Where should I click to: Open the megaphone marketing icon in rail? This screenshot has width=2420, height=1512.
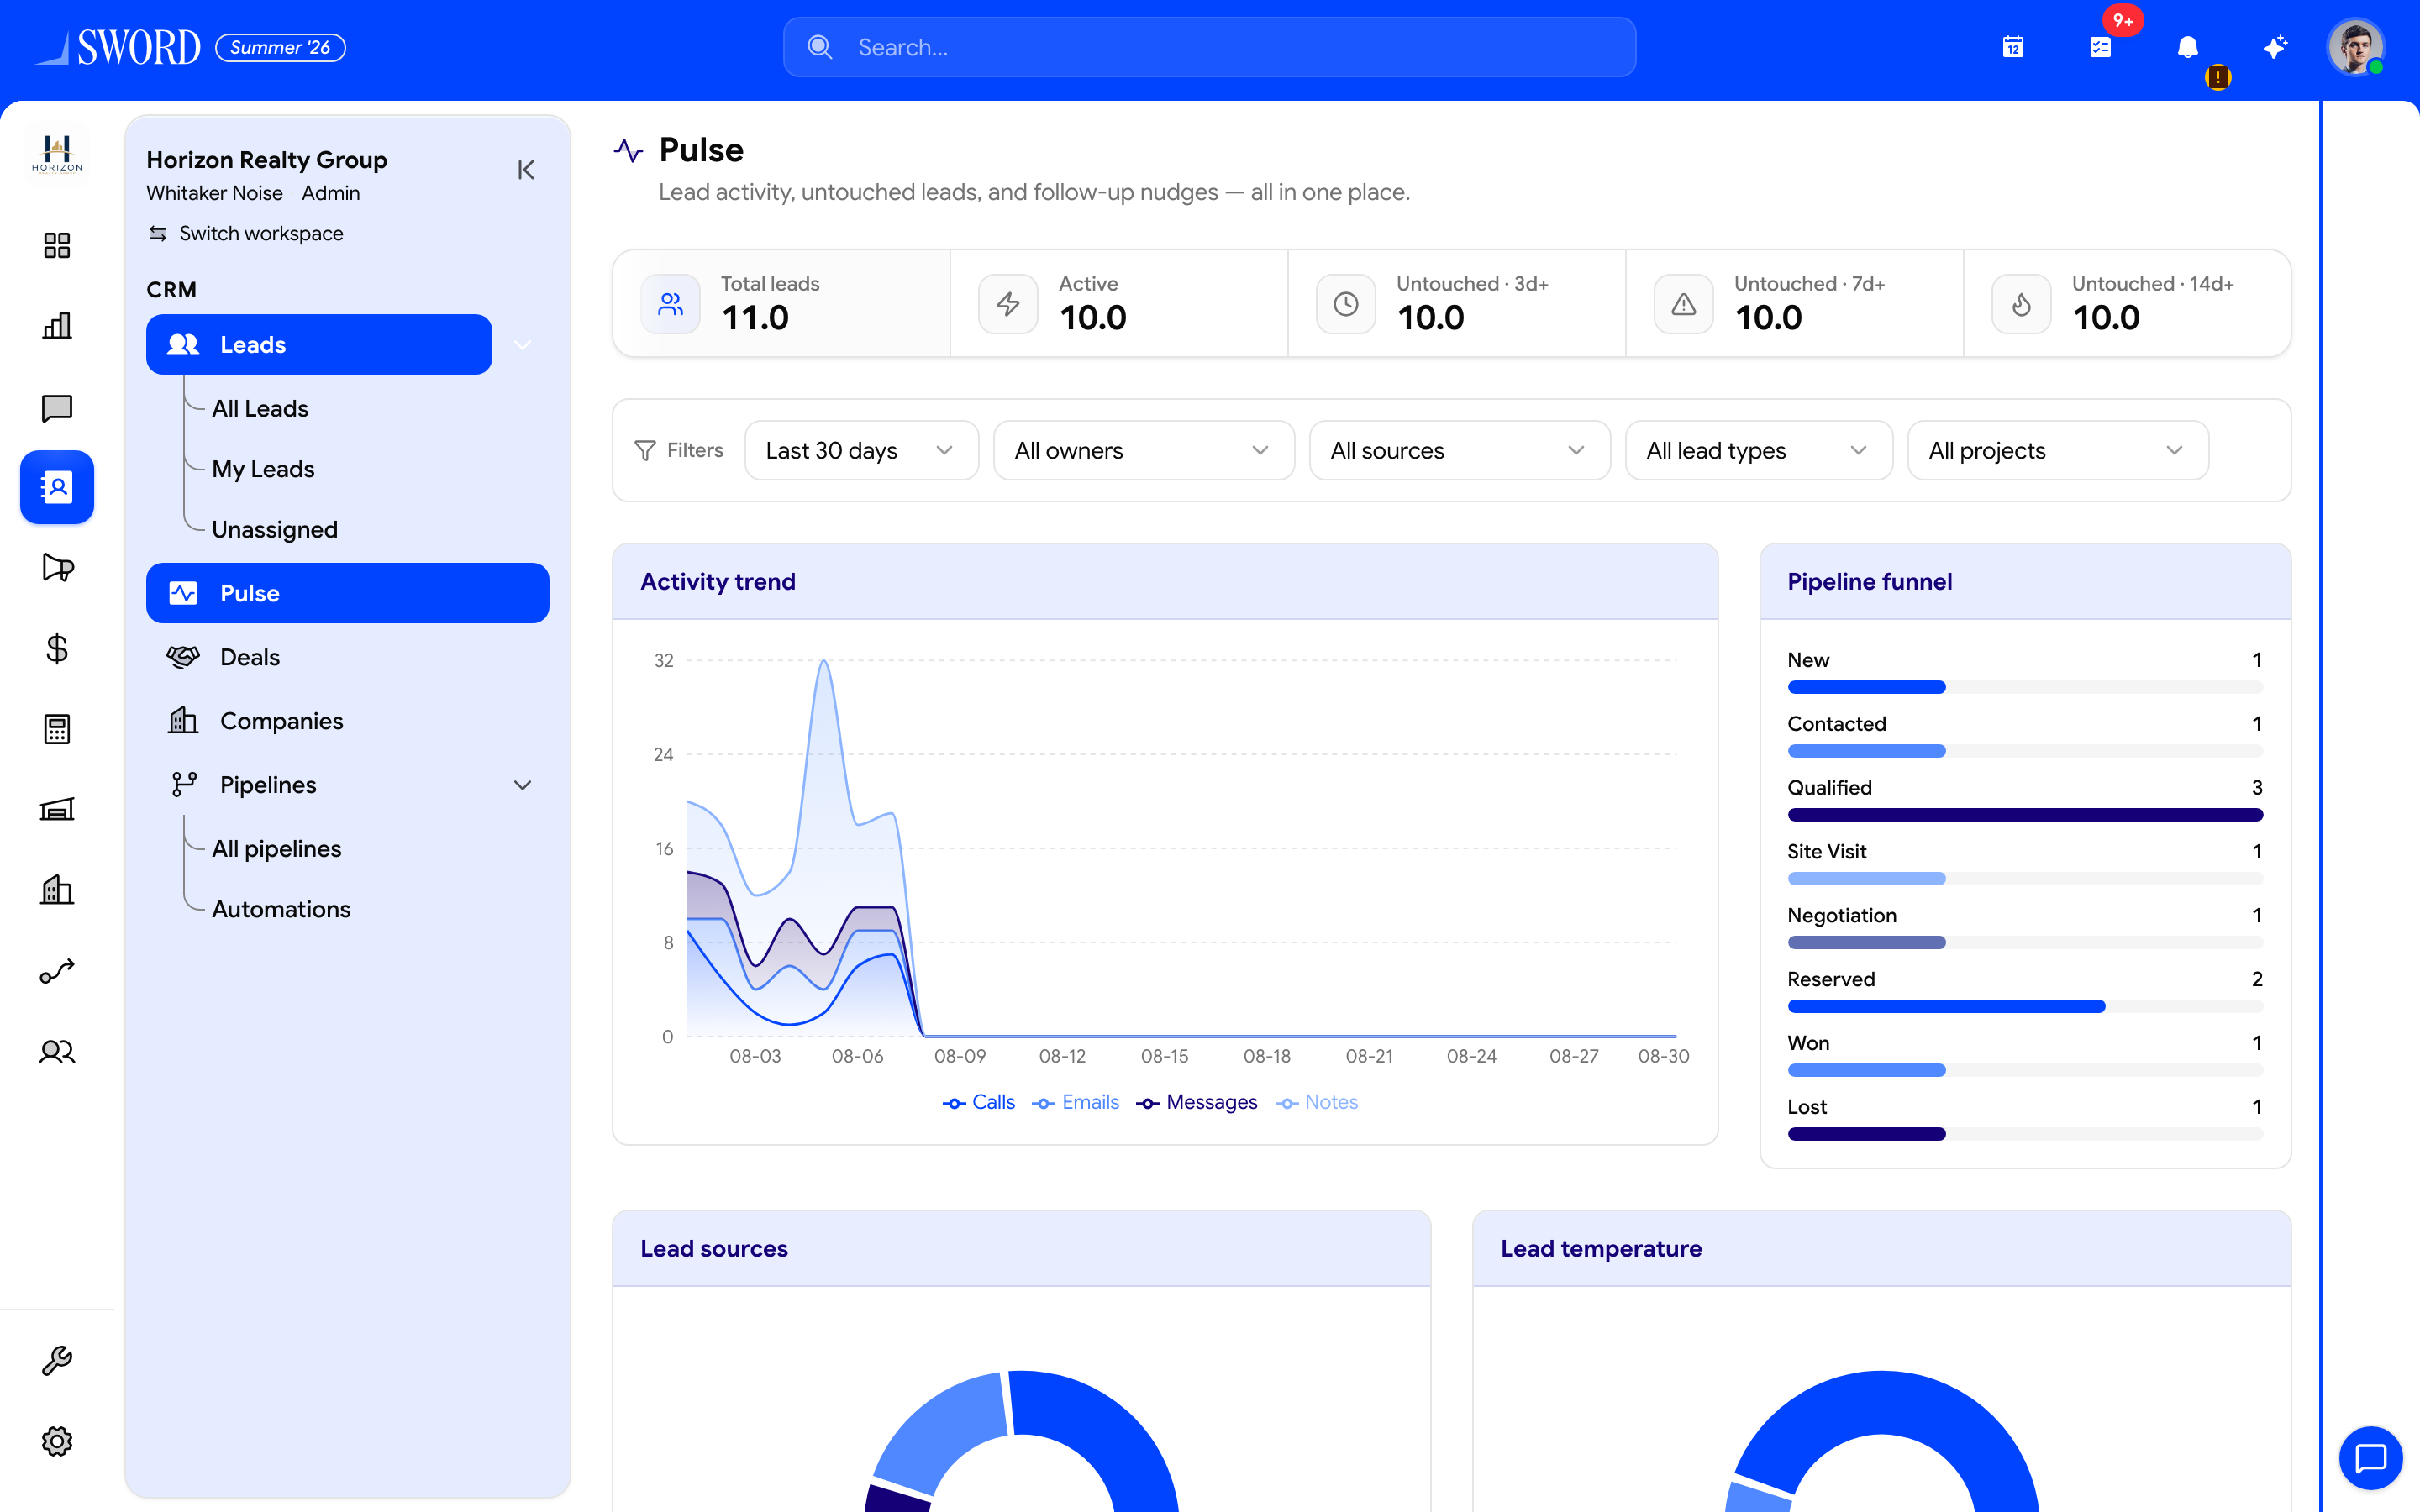click(x=57, y=568)
